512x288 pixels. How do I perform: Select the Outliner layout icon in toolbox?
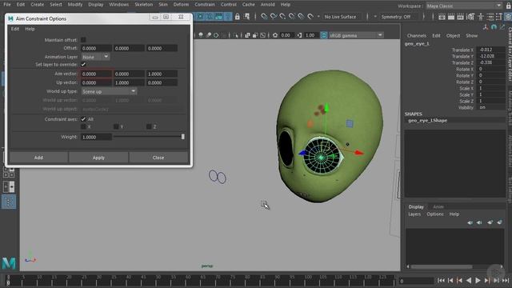(x=9, y=202)
